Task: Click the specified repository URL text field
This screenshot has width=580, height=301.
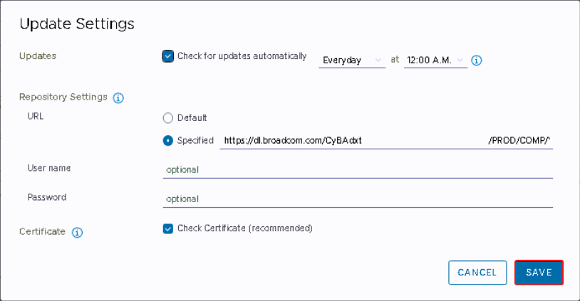Action: (x=385, y=141)
